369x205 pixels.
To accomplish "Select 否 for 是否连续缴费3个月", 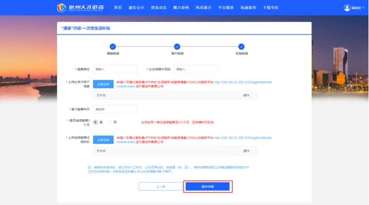I will point(109,122).
